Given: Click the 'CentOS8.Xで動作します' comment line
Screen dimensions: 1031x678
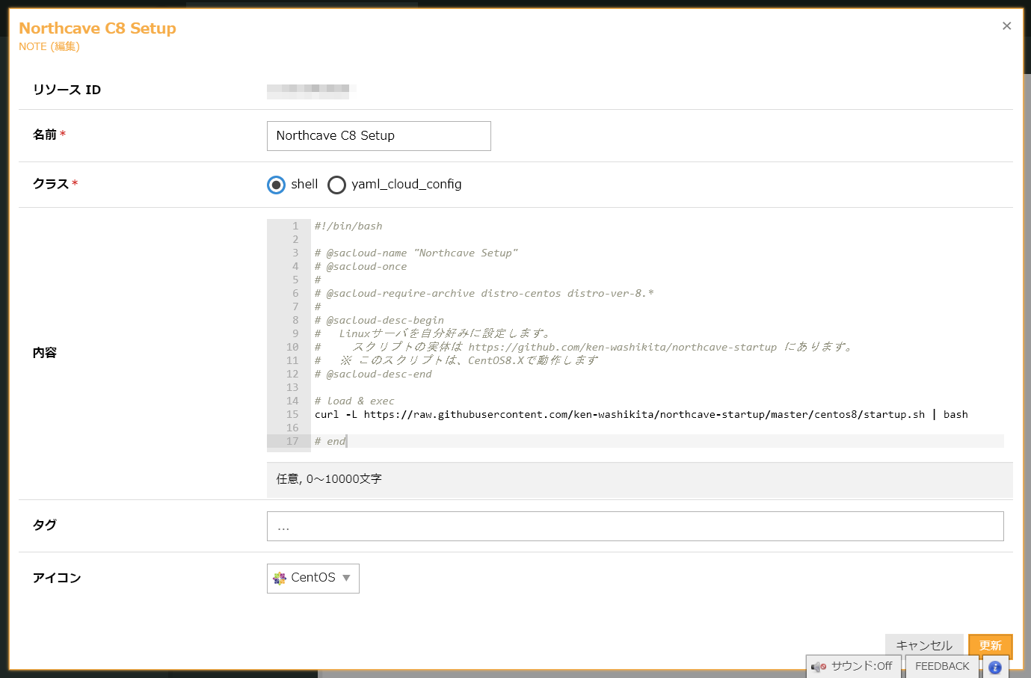Looking at the screenshot, I should 457,360.
